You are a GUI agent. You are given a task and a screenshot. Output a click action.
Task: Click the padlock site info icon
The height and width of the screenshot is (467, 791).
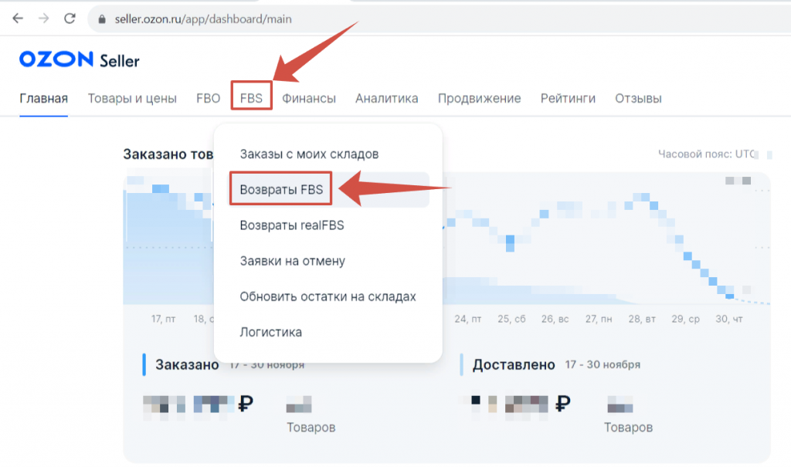(100, 19)
